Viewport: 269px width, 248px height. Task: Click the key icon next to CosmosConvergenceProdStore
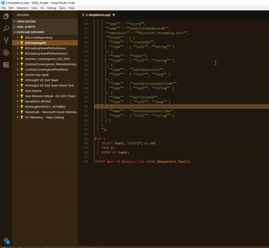[x=22, y=70]
